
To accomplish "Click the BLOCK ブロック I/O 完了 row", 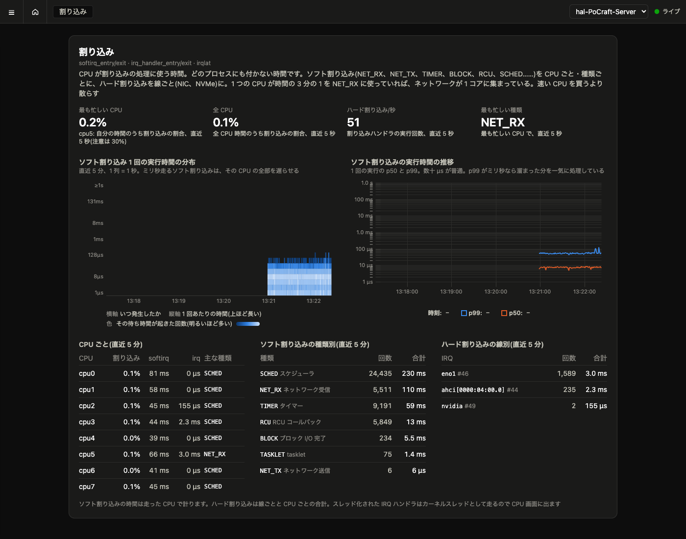I will pyautogui.click(x=343, y=438).
